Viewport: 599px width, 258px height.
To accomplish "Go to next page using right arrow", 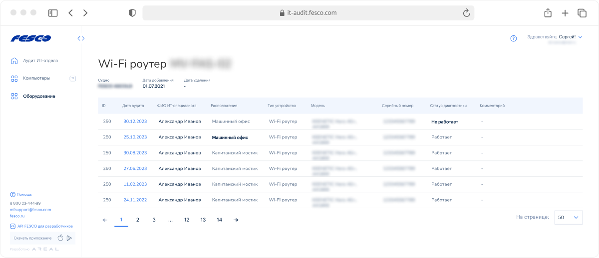I will pos(236,220).
